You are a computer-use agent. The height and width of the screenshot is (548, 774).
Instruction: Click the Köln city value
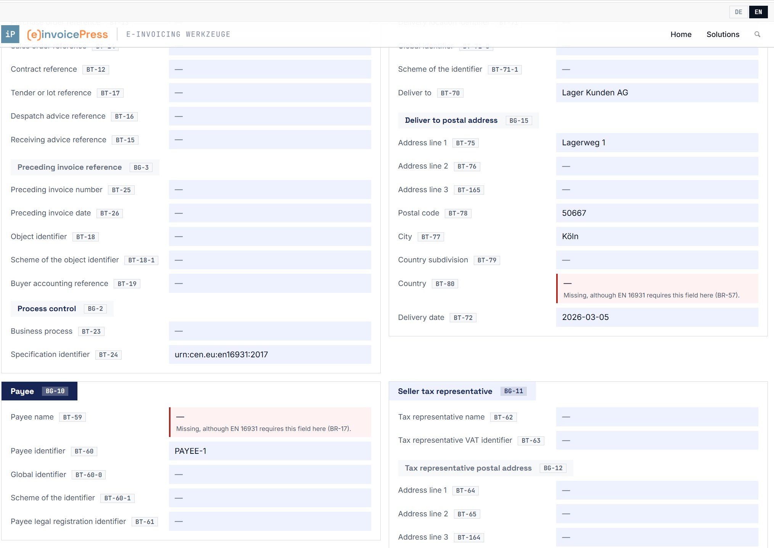coord(570,236)
